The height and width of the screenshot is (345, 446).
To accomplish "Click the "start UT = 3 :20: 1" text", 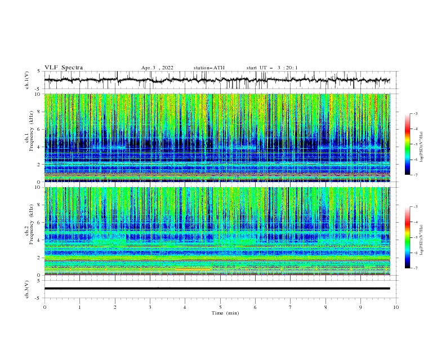I will click(x=272, y=68).
